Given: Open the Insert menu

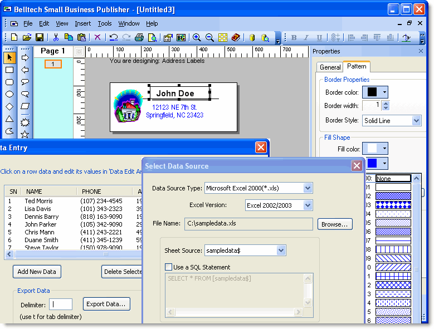Looking at the screenshot, I should click(82, 23).
